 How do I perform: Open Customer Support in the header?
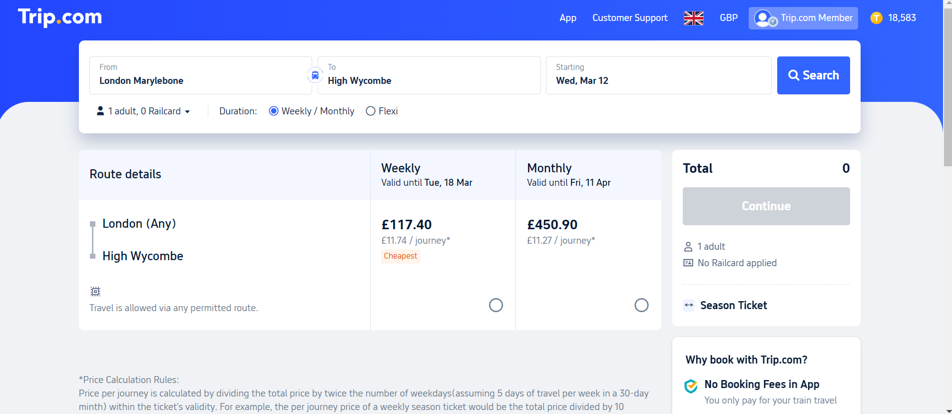click(x=630, y=18)
